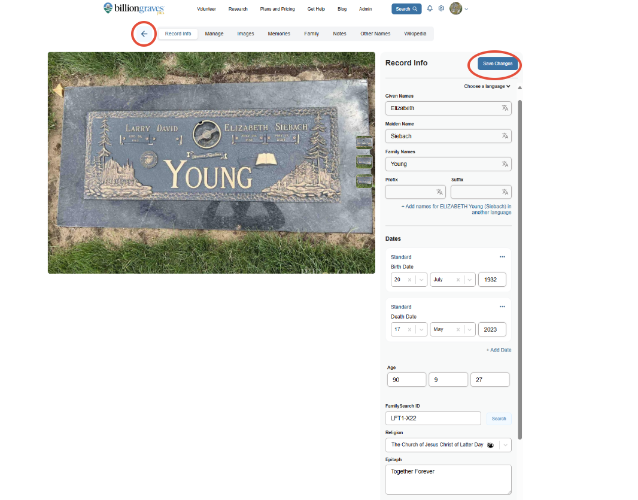Select the bottom thumbnail beside headstone photo
Screen dimensions: 638x500
(x=364, y=181)
